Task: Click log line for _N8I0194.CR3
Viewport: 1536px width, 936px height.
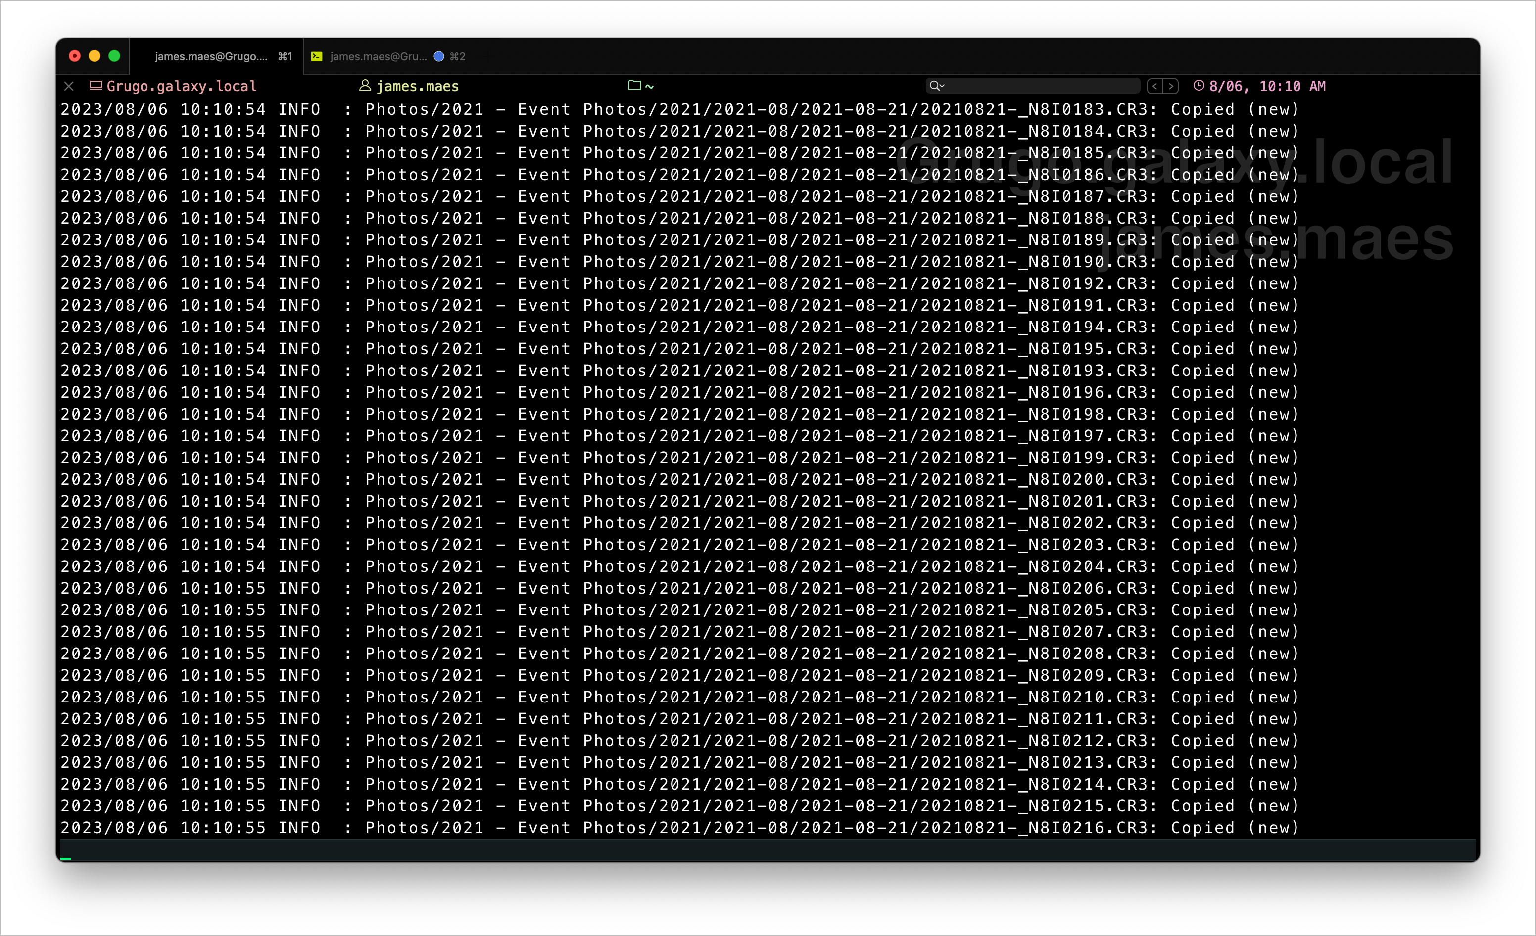Action: coord(679,328)
